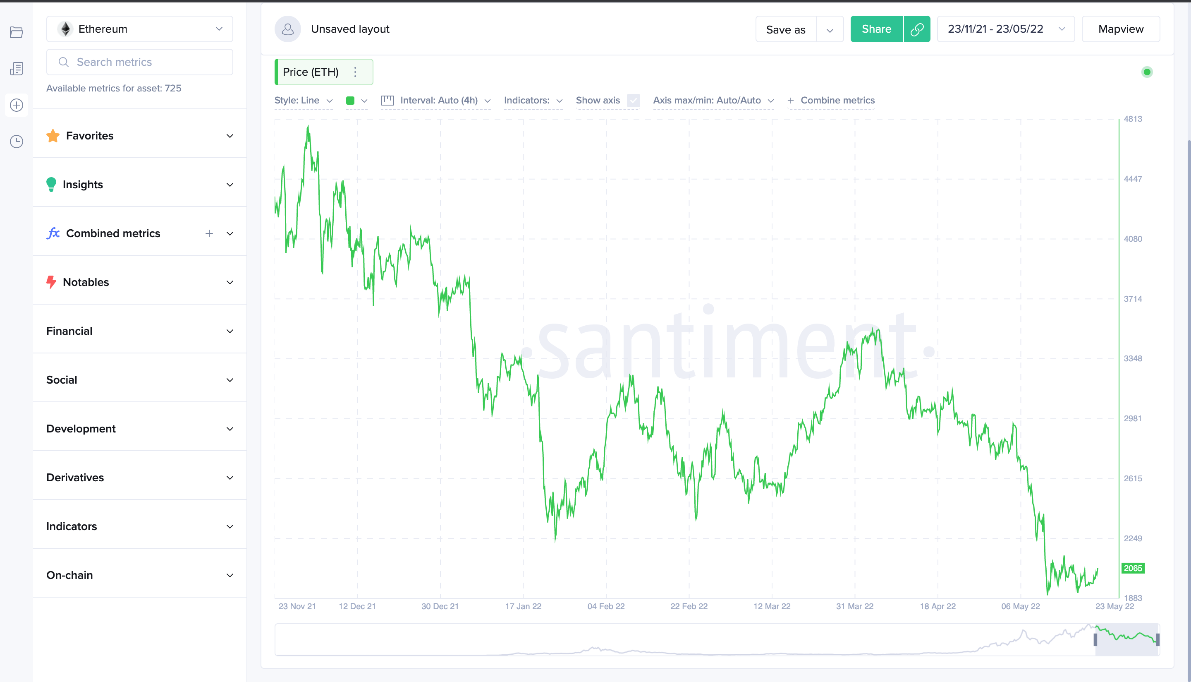The width and height of the screenshot is (1191, 682).
Task: Click the user avatar icon
Action: (x=287, y=29)
